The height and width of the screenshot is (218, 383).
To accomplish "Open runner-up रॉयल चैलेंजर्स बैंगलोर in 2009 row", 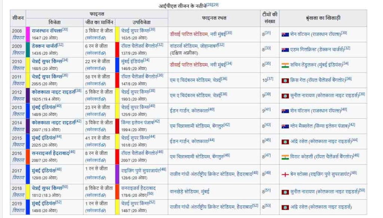I will coord(139,46).
